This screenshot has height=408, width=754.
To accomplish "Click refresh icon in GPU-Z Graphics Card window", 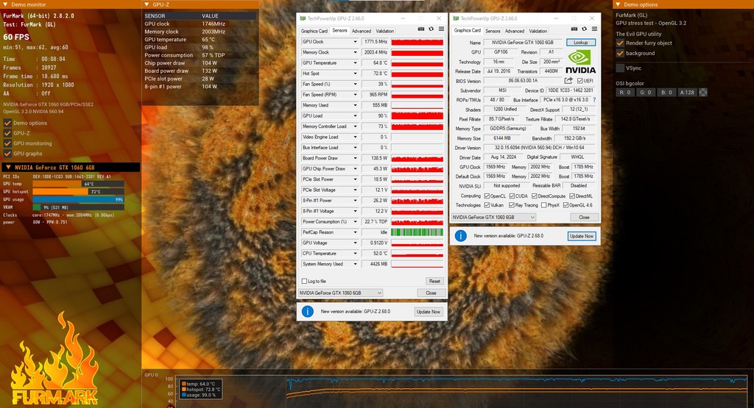I will point(584,29).
